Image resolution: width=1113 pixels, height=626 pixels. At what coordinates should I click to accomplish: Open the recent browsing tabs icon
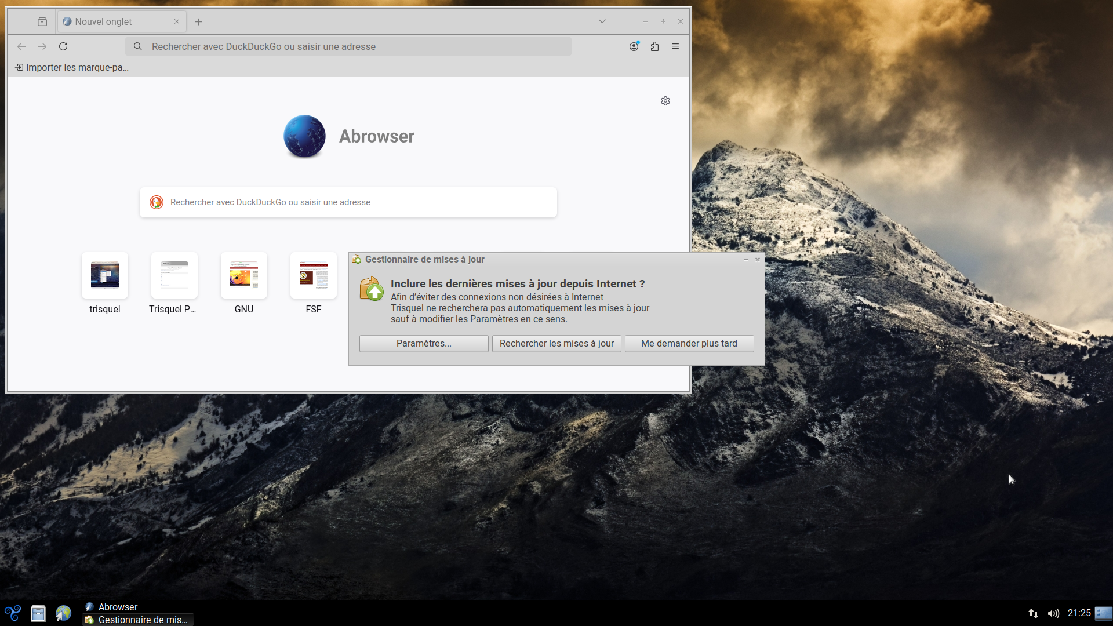pos(42,21)
